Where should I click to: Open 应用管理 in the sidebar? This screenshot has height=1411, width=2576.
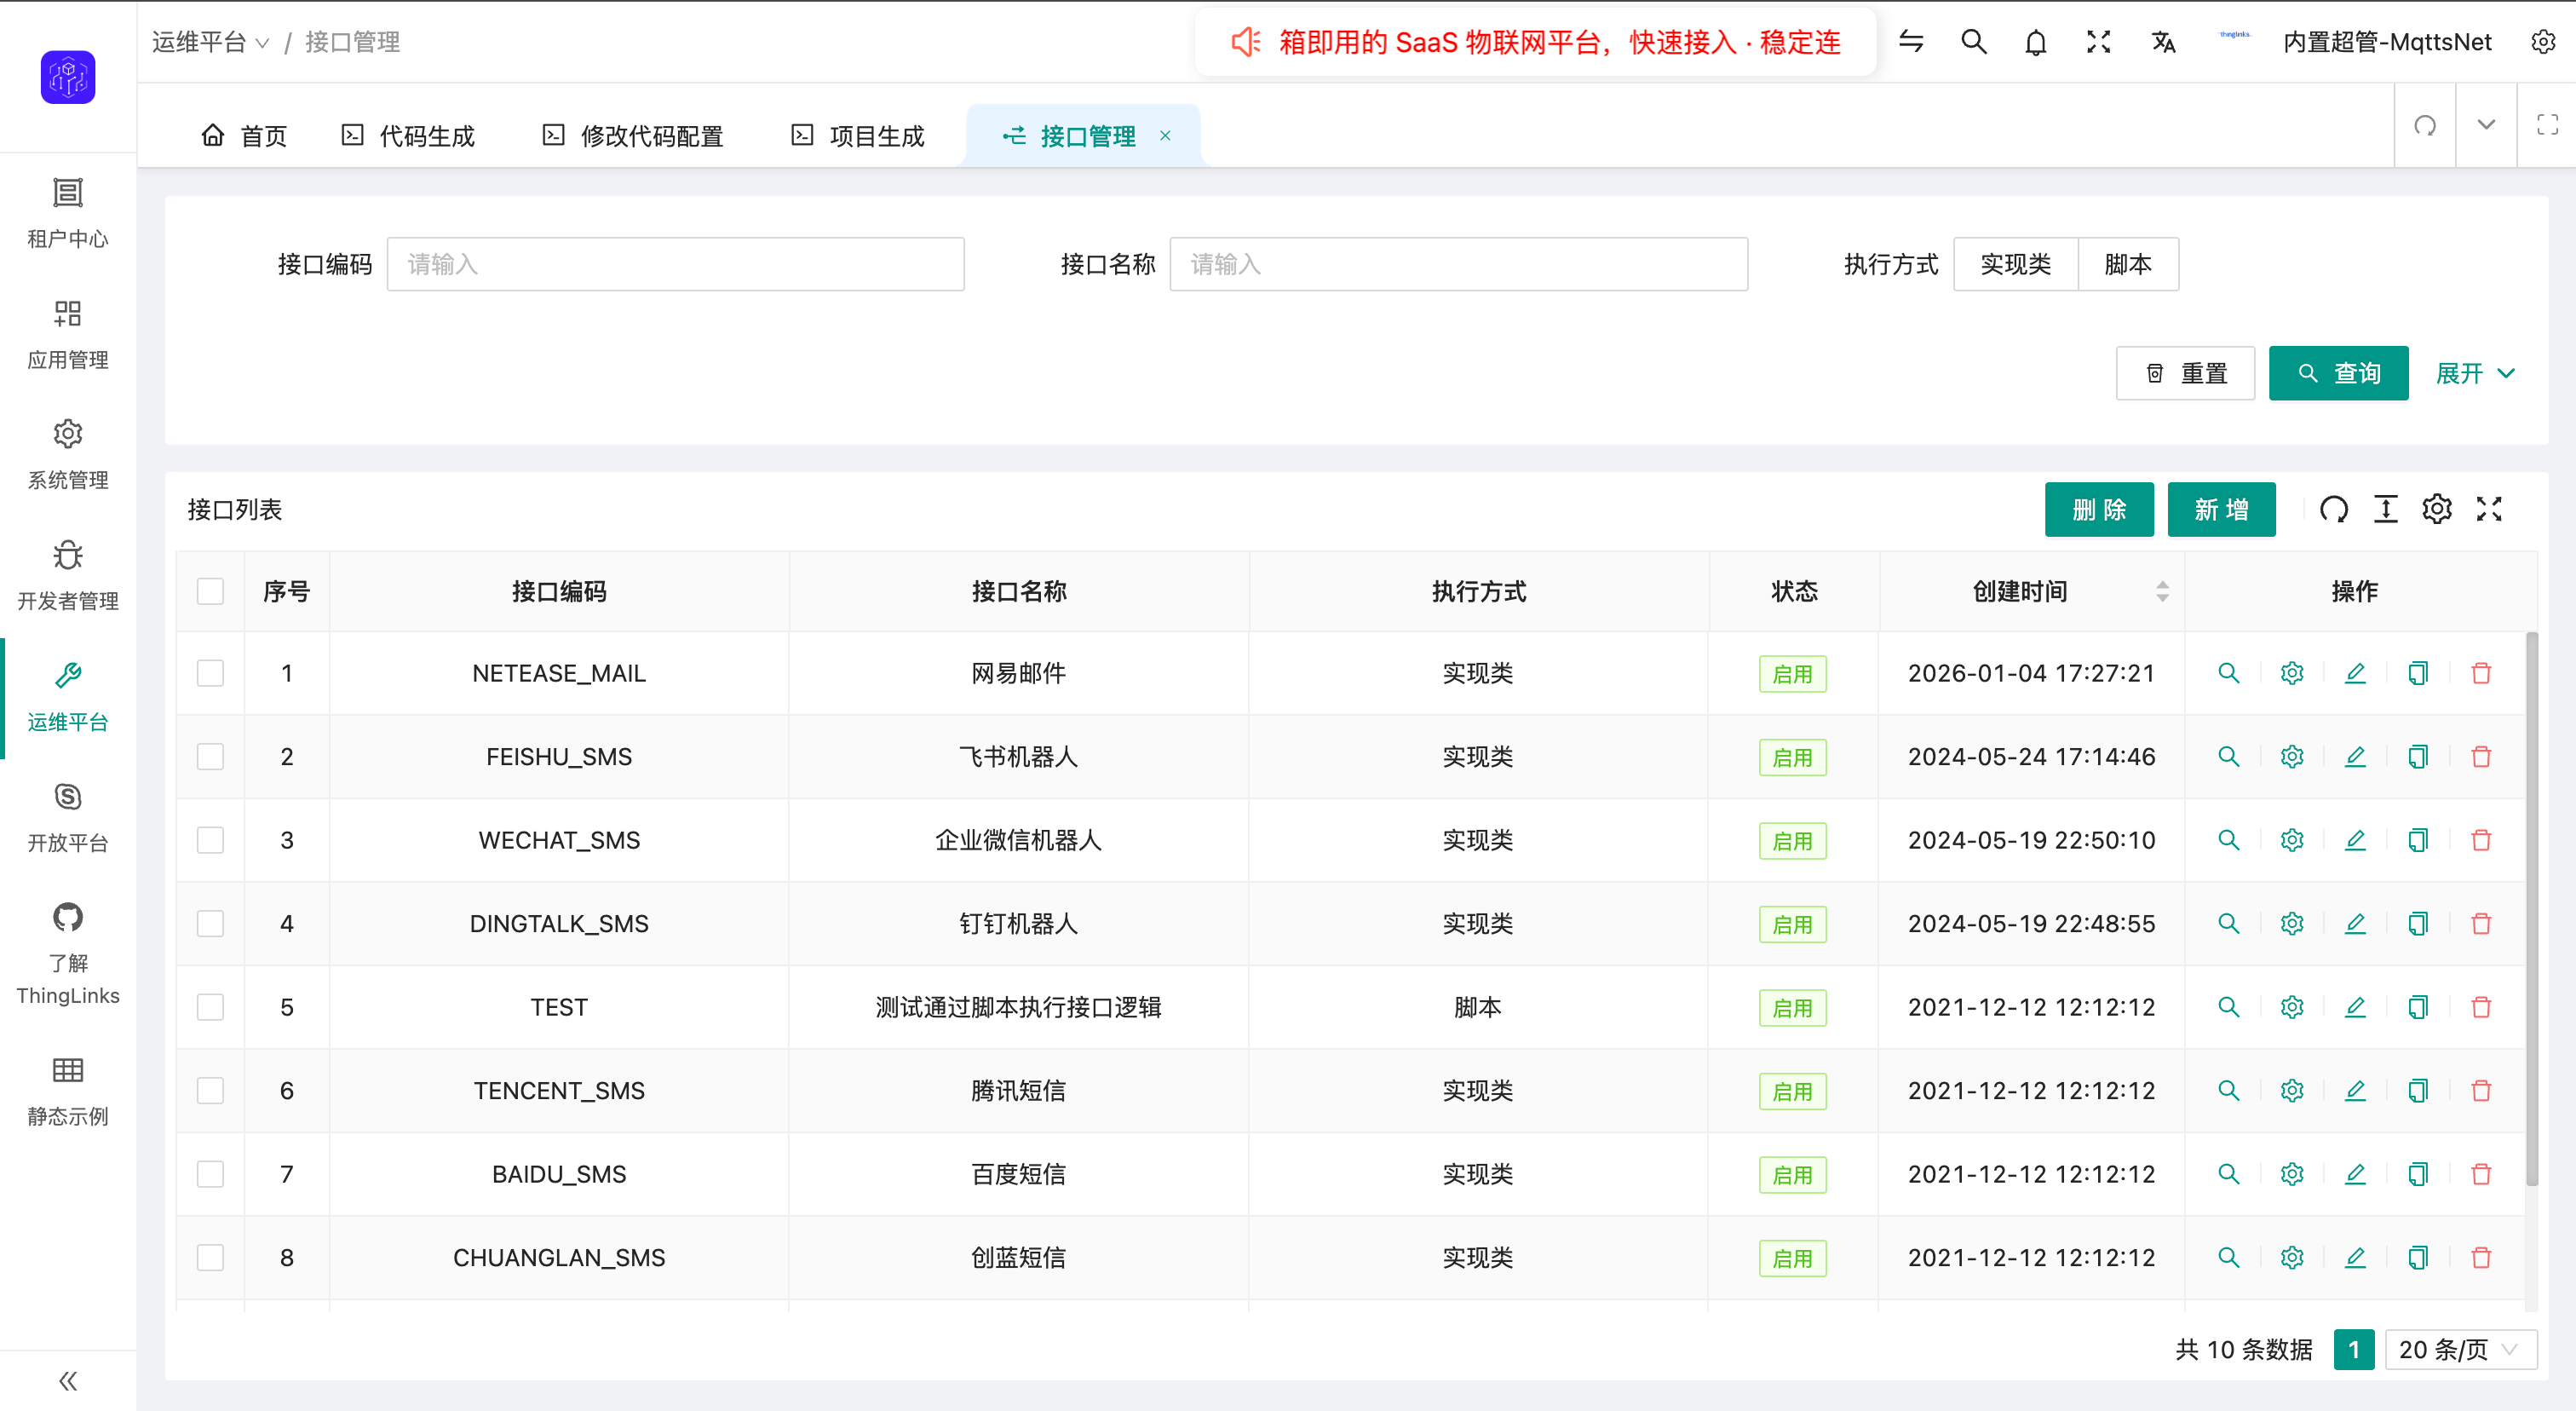click(x=68, y=334)
